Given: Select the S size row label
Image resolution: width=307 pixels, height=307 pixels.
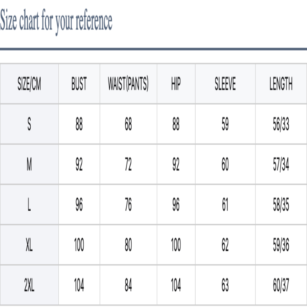Looking at the screenshot, I should click(x=29, y=124).
